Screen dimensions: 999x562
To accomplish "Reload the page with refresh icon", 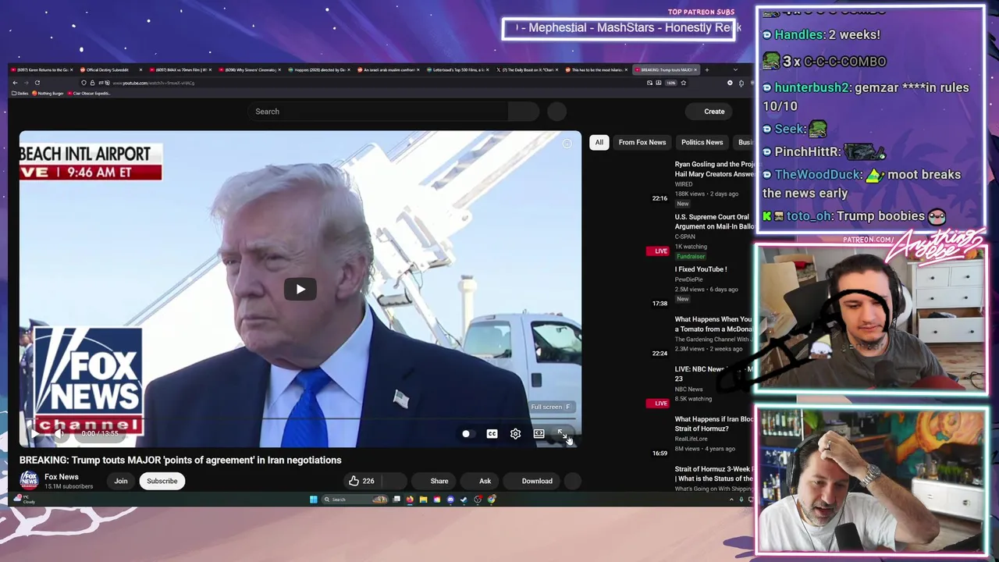I will click(37, 83).
